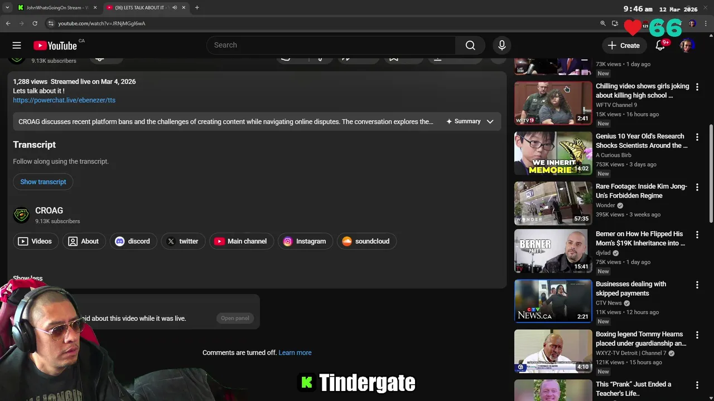Expand the AI Summary chevron

pyautogui.click(x=490, y=121)
